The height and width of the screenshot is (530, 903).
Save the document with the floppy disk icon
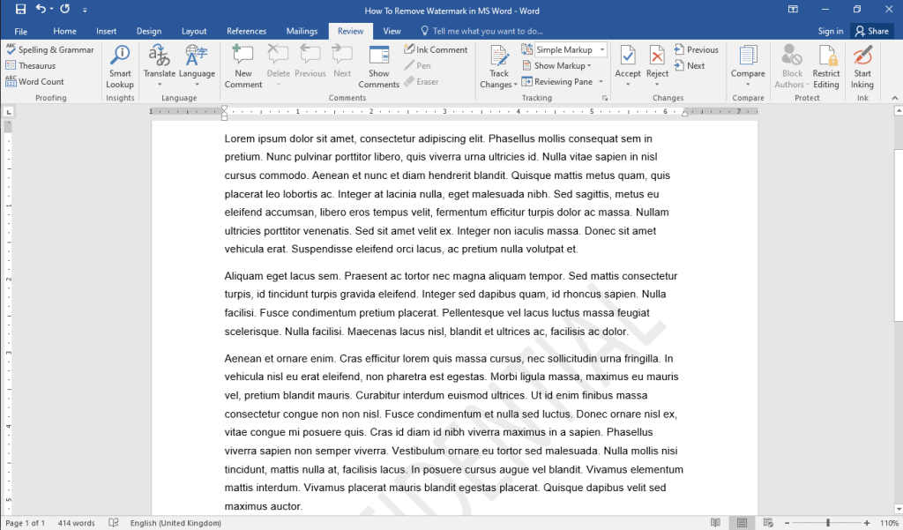pos(21,9)
